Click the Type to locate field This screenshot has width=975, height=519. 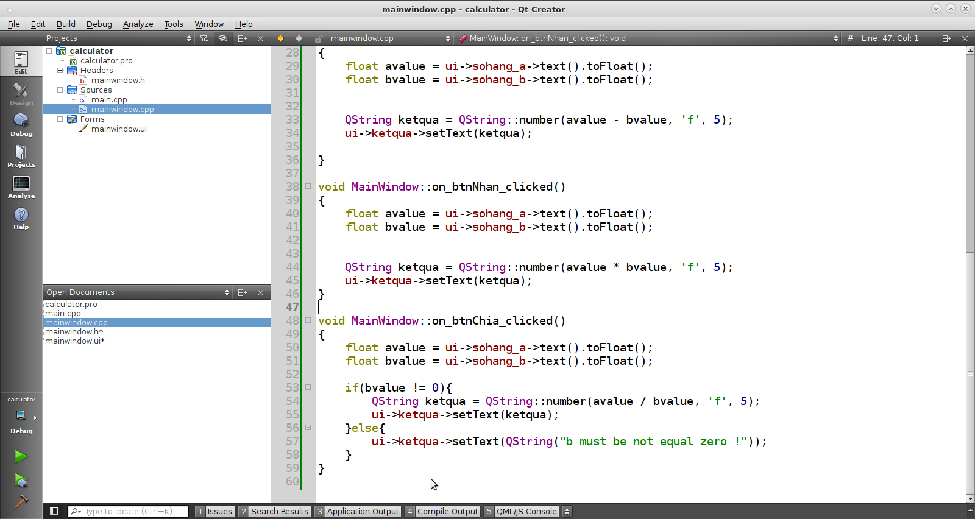128,511
